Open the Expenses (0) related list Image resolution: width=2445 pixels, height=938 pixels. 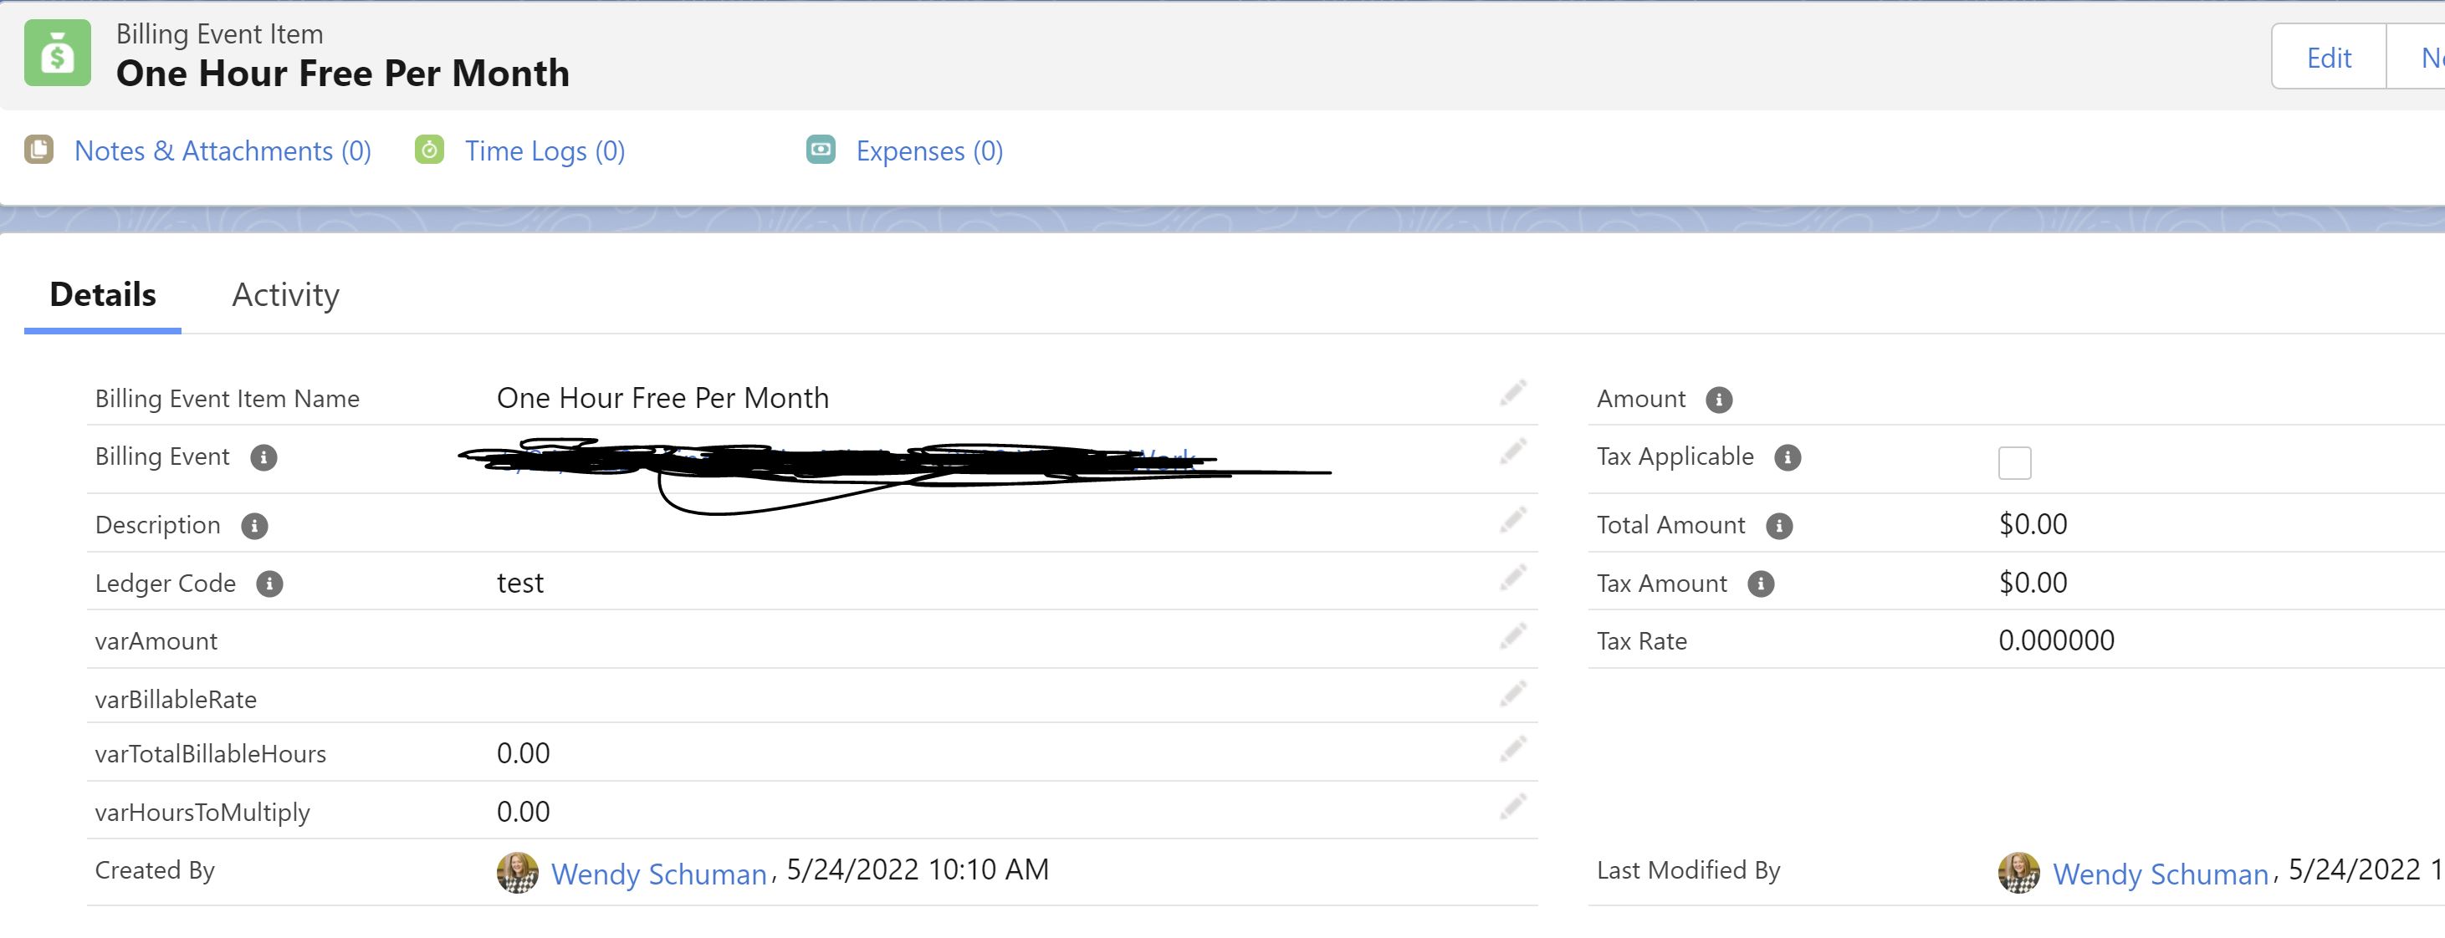pos(928,150)
